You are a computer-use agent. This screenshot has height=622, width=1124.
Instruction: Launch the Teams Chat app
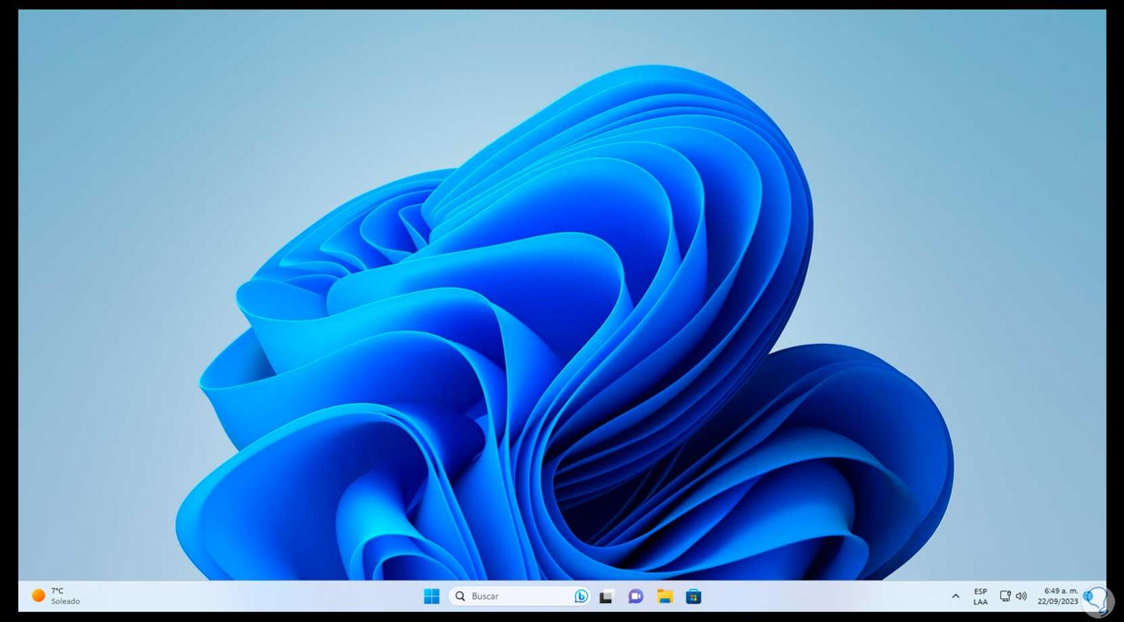point(636,596)
